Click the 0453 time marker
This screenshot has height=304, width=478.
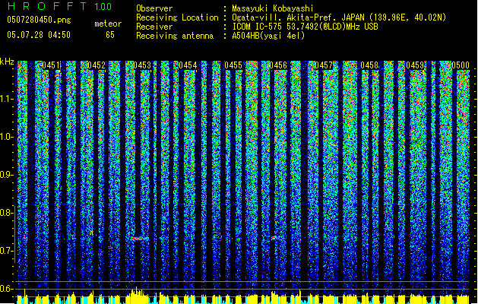[142, 65]
